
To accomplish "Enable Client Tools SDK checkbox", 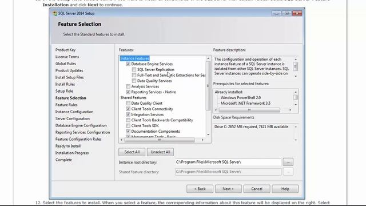I will coord(128,126).
